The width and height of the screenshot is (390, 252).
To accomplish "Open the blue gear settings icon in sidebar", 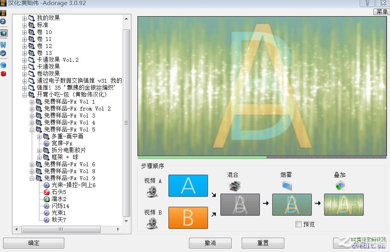I will pos(3,53).
